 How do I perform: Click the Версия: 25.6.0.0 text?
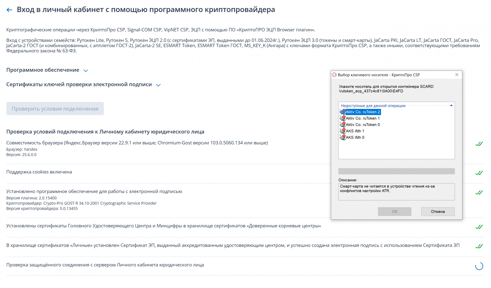[x=21, y=155]
